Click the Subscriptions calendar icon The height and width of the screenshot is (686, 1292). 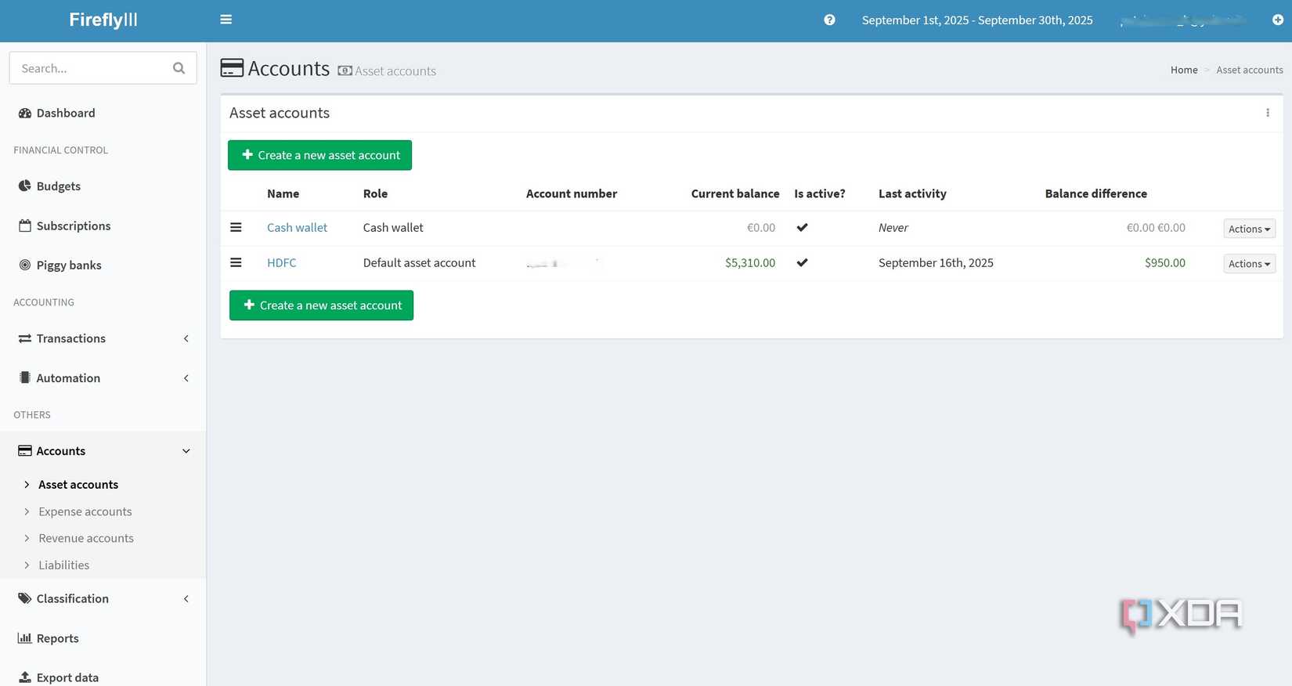(x=25, y=226)
